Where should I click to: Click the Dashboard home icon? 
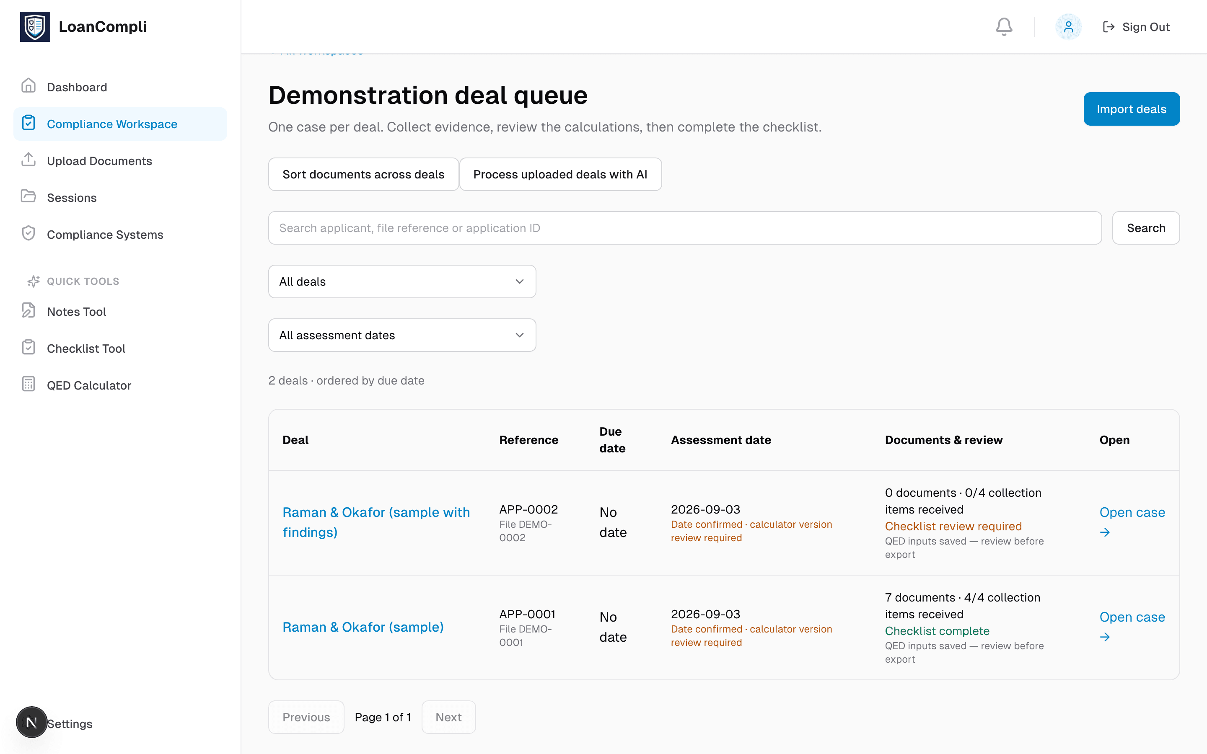(x=28, y=86)
